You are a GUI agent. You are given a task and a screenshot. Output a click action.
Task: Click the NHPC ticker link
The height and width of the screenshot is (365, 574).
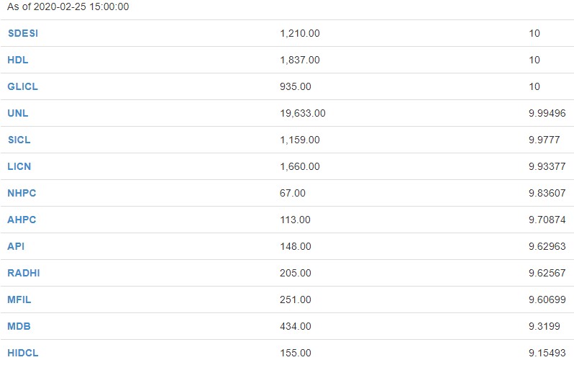coord(21,193)
